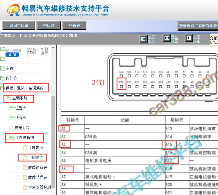Click the 全屏菜单 view icon
Viewport: 218px width, 195px height.
pyautogui.click(x=144, y=39)
